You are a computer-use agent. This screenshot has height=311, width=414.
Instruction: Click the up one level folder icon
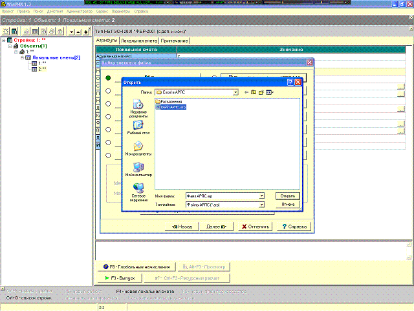click(x=254, y=93)
